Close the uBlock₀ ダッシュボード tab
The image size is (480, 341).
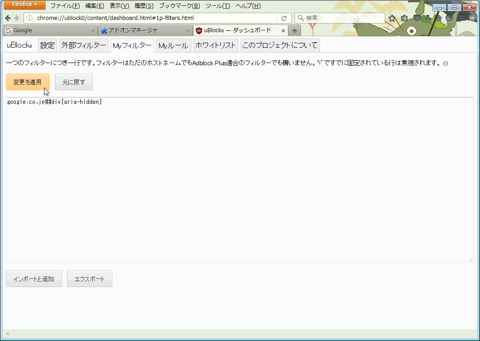click(x=283, y=31)
